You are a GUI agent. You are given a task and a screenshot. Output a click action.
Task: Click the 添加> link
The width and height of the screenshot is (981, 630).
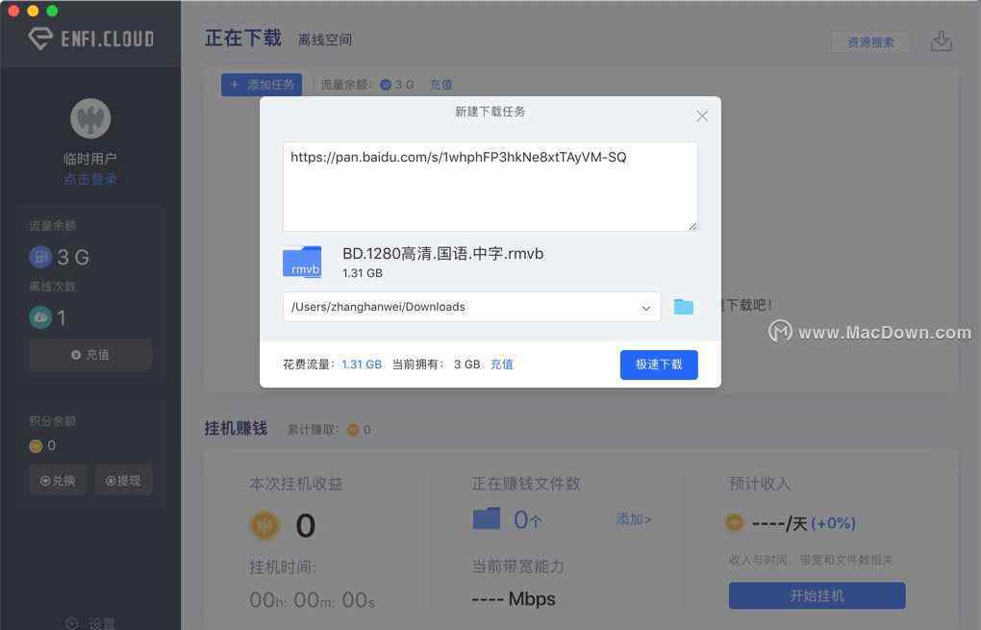coord(633,519)
